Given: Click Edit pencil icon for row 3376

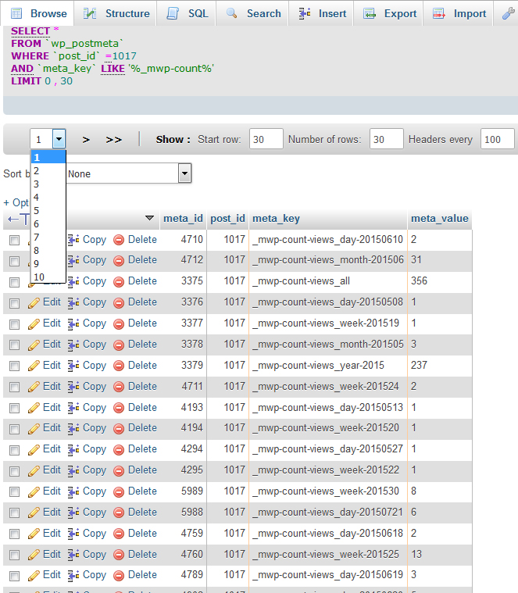Looking at the screenshot, I should 34,303.
